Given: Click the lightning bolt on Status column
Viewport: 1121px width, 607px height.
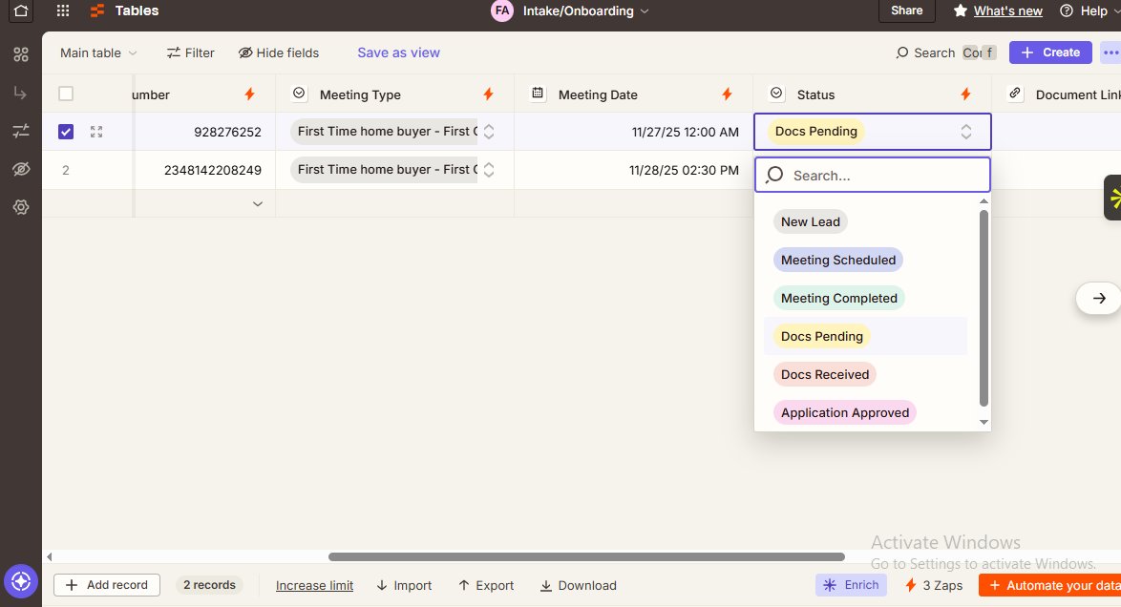Looking at the screenshot, I should (x=964, y=94).
